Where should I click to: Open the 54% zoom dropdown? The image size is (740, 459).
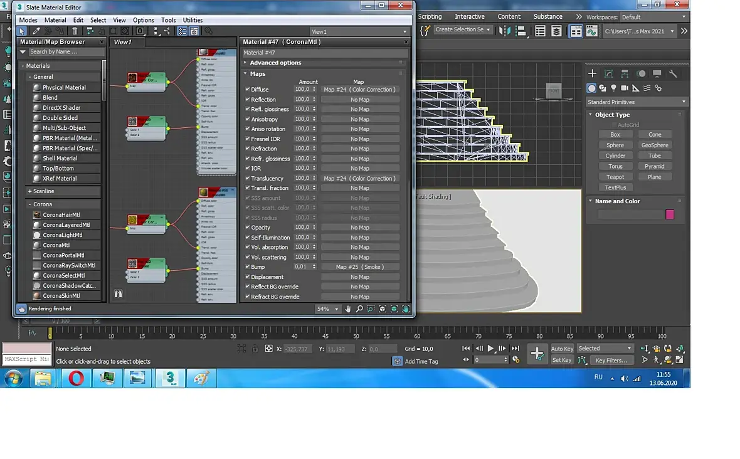[x=327, y=309]
